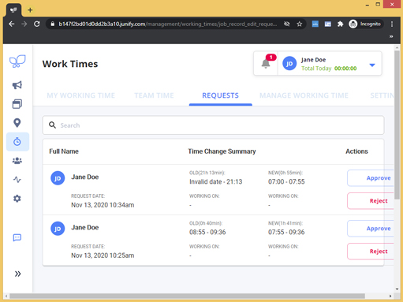Click the new time 07:55 - 09:36
This screenshot has height=302, width=403.
286,232
